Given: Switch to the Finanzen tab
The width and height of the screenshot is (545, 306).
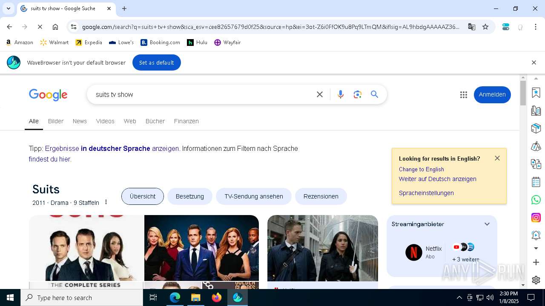Looking at the screenshot, I should 186,121.
